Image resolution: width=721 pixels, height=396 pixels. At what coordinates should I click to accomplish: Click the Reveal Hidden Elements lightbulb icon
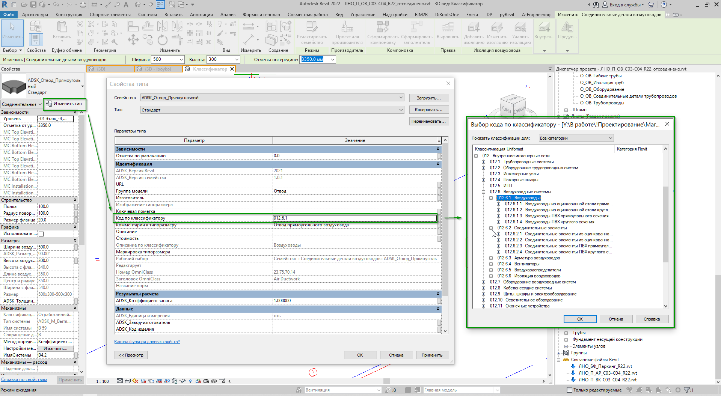[x=190, y=381]
